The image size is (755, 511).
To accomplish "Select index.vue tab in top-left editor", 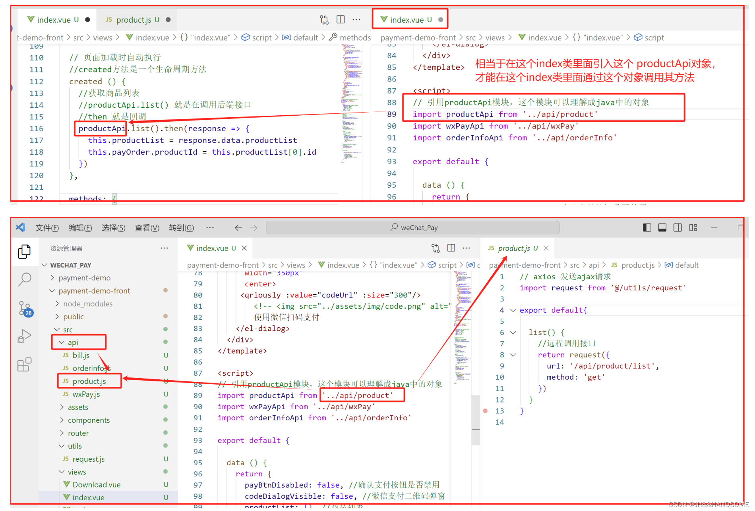I will (58, 19).
